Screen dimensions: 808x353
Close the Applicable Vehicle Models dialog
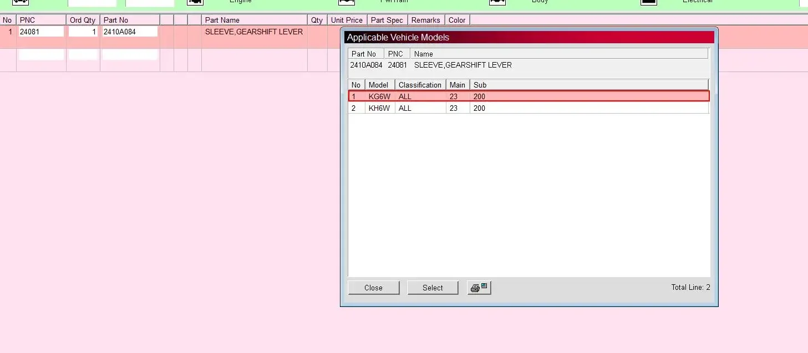point(373,288)
